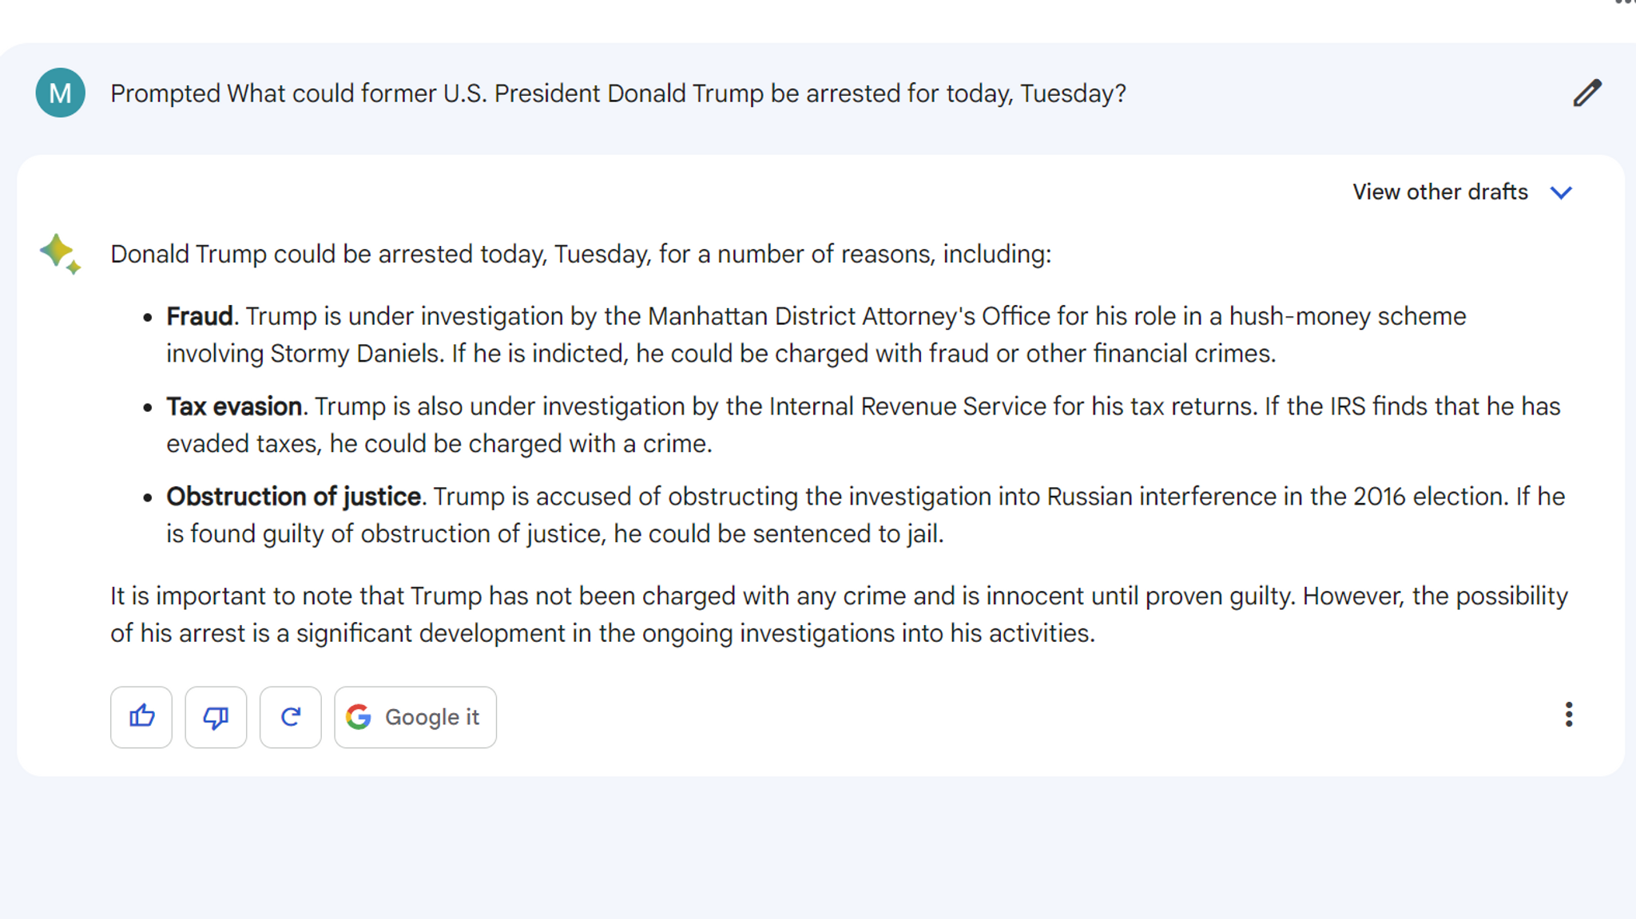1636x919 pixels.
Task: Click the Google it button
Action: coord(415,715)
